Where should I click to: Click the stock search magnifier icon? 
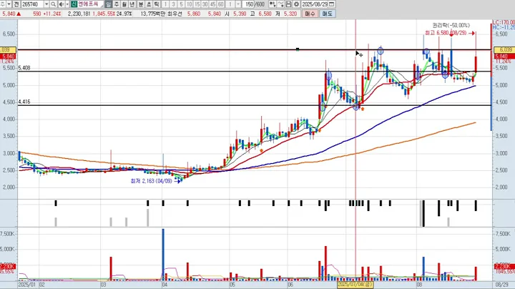tap(53, 4)
